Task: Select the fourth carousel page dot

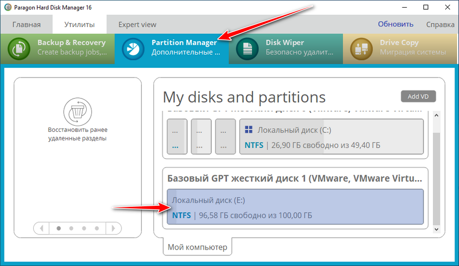Action: pos(97,228)
